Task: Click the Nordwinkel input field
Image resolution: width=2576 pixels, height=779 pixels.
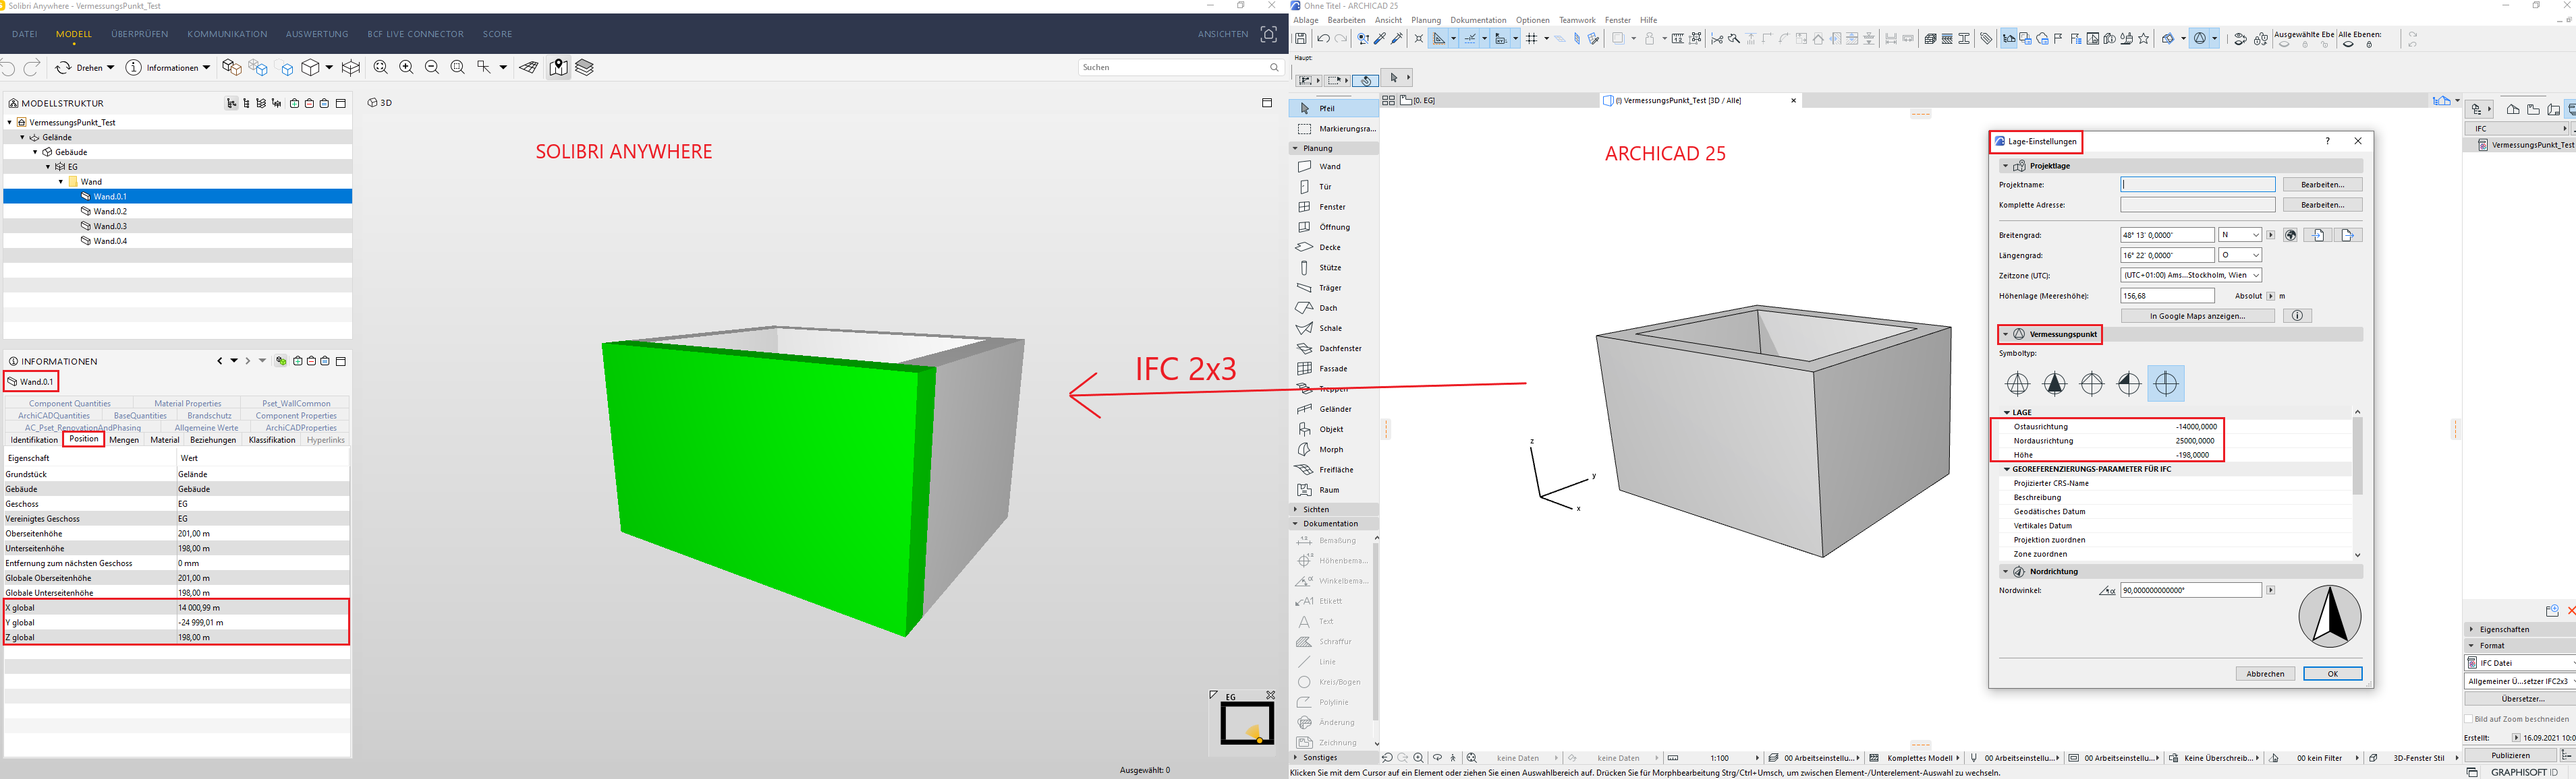Action: (2190, 590)
